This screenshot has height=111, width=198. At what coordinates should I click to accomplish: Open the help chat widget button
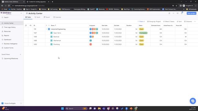(193, 101)
